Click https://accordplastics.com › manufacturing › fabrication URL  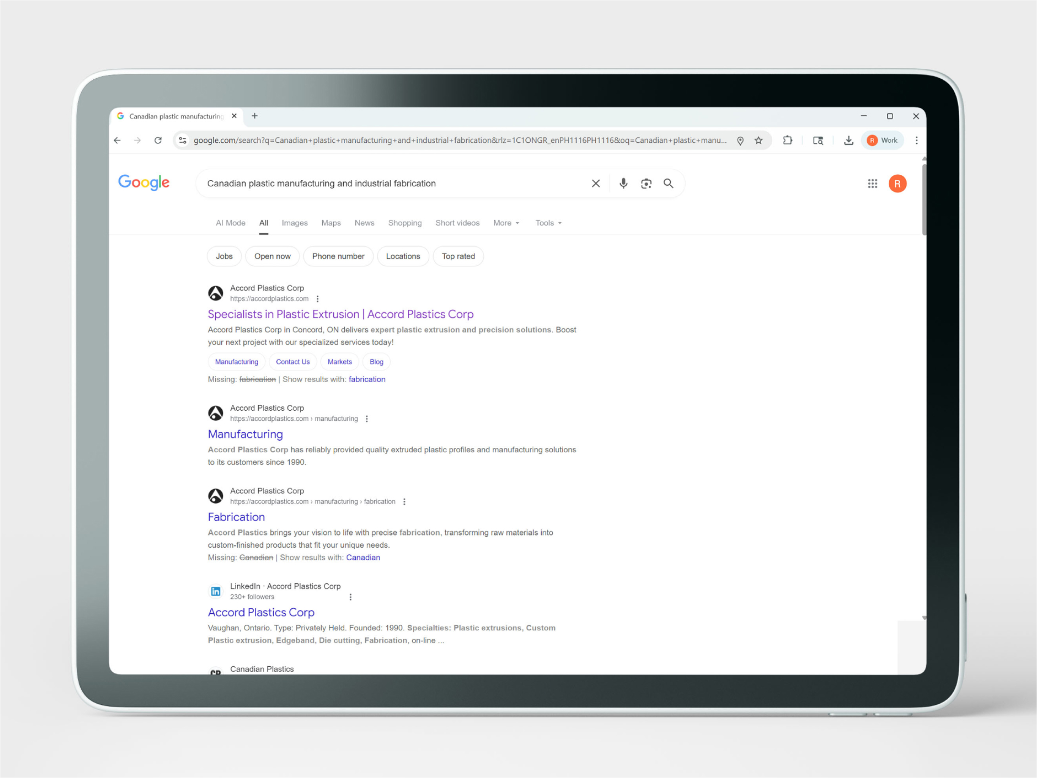(x=313, y=502)
